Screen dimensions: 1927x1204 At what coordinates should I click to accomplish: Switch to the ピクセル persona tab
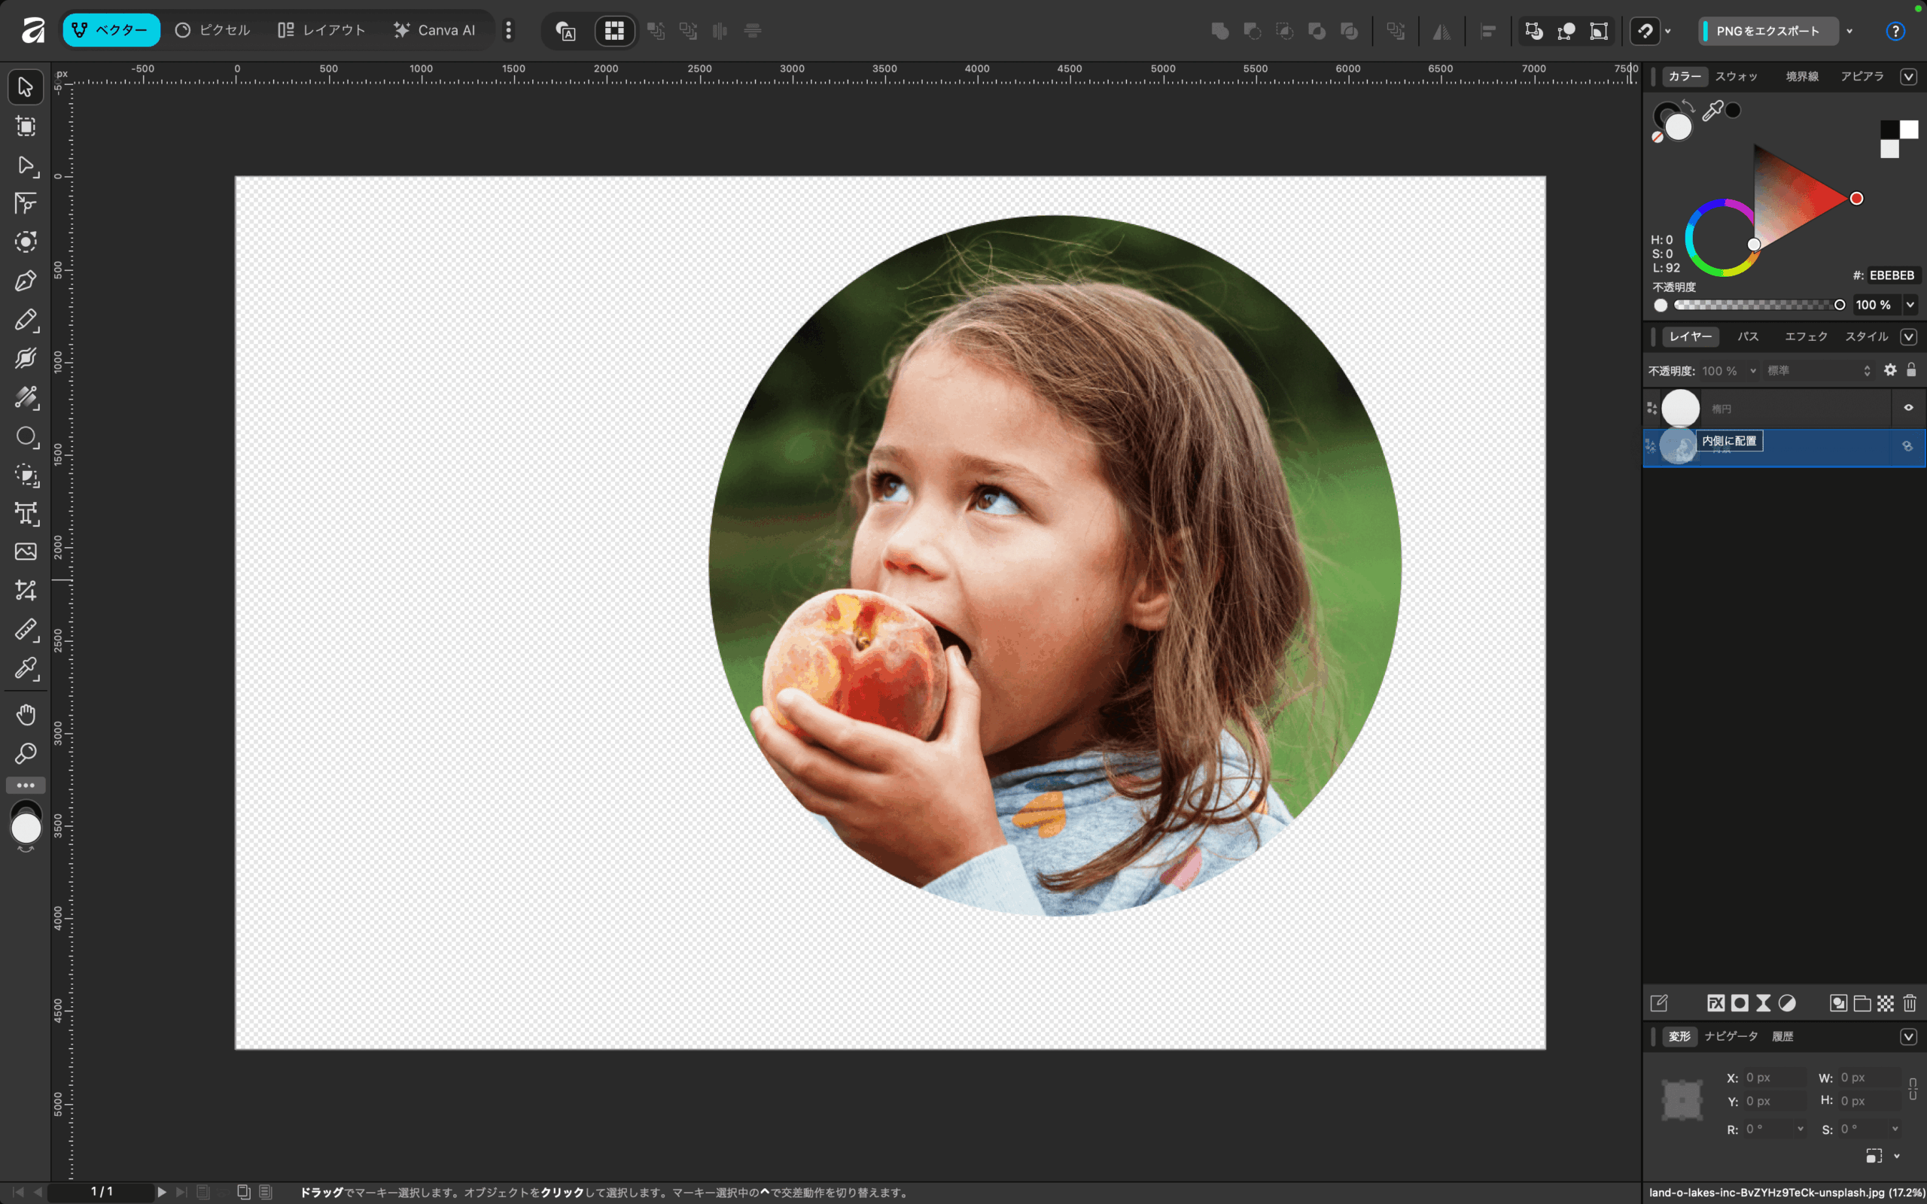click(212, 30)
